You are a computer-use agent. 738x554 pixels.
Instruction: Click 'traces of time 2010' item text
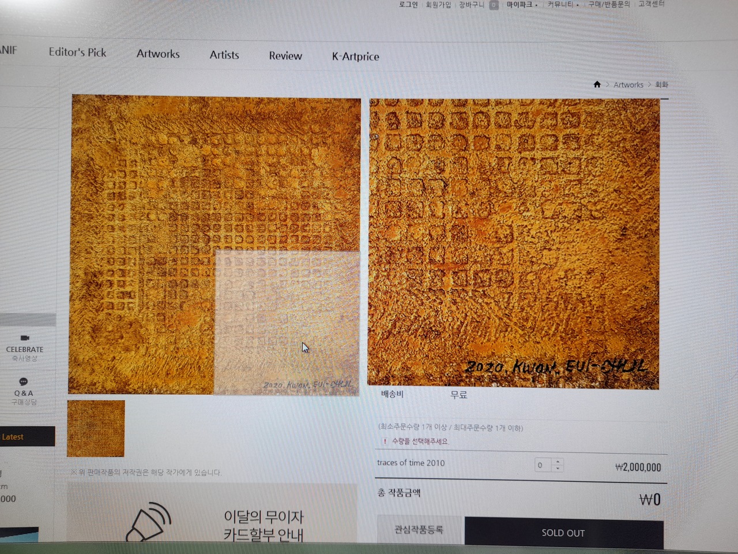411,463
